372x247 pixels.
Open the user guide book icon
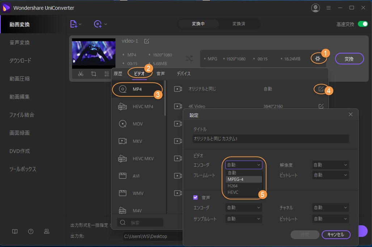click(x=14, y=231)
